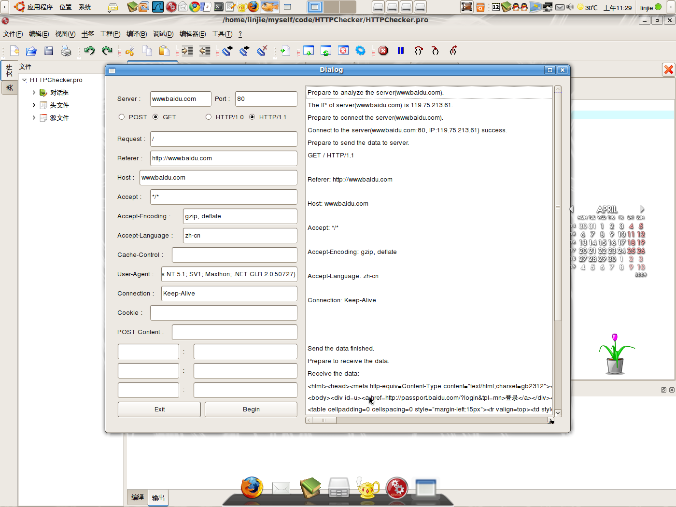This screenshot has width=676, height=507.
Task: Click the Begin button in Dialog
Action: pyautogui.click(x=251, y=409)
